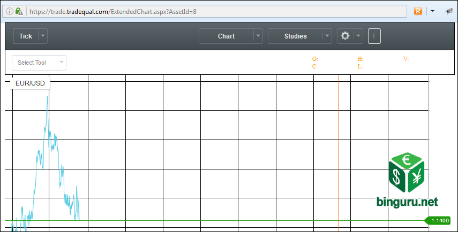Click the V: volume value label

[406, 59]
